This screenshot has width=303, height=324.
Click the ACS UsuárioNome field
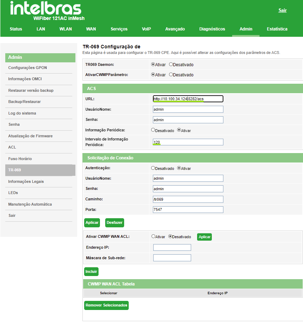click(188, 109)
